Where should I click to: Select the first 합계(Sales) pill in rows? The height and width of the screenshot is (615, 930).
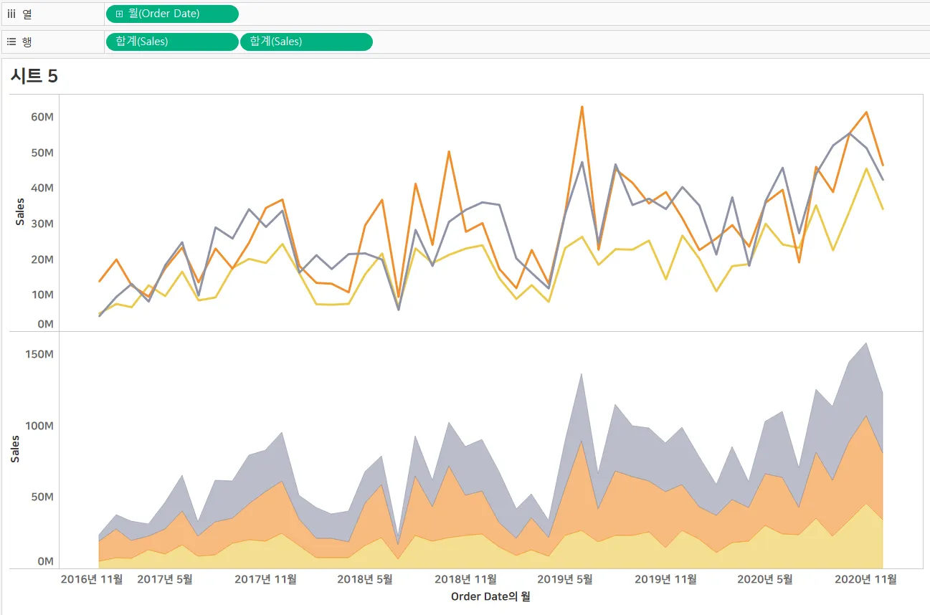pos(172,42)
